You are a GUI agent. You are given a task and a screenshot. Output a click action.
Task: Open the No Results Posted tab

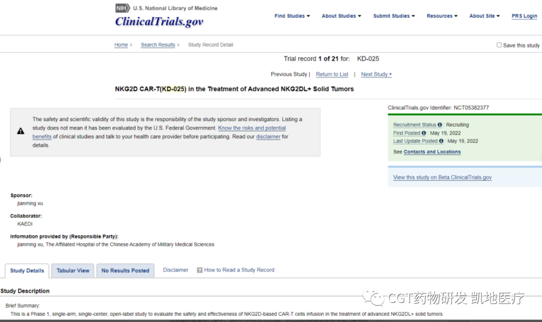(x=125, y=271)
